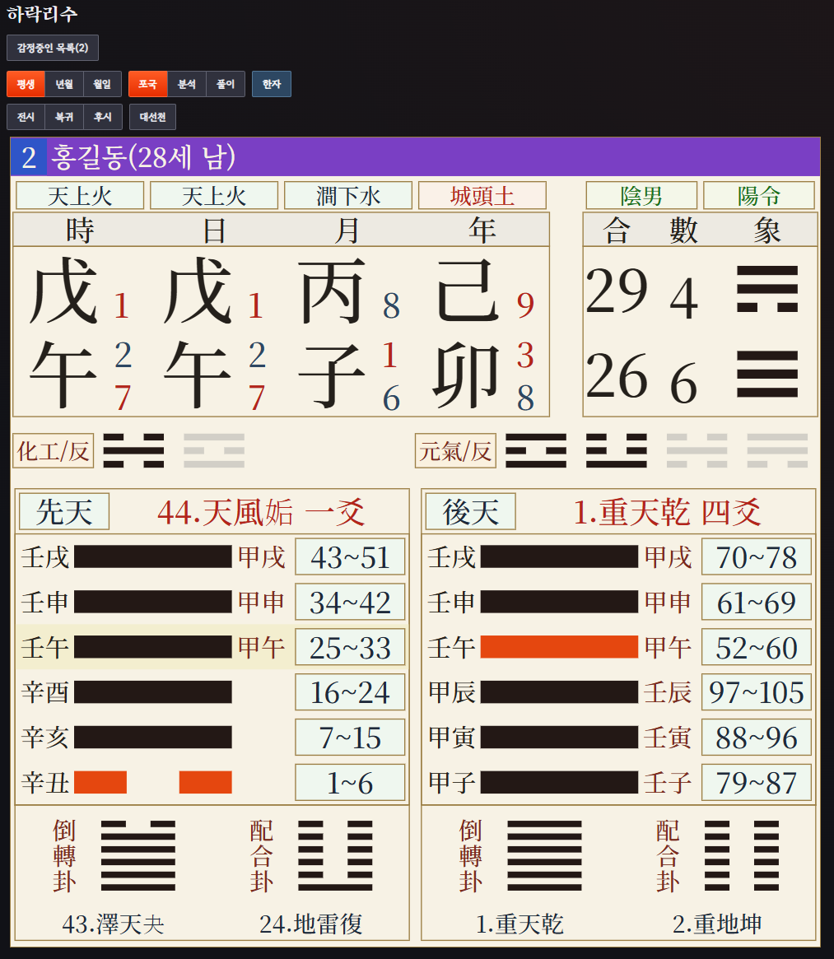
Task: Select the 52~60 age range
Action: [757, 647]
